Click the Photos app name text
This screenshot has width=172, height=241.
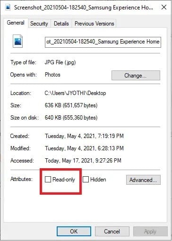pyautogui.click(x=52, y=75)
